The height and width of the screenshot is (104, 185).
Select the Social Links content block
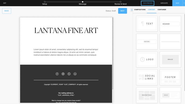click(147, 77)
